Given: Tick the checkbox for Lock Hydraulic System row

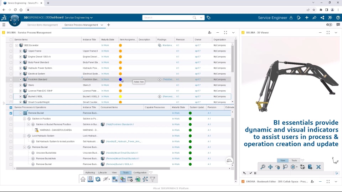Looking at the screenshot, I should (x=11, y=136).
